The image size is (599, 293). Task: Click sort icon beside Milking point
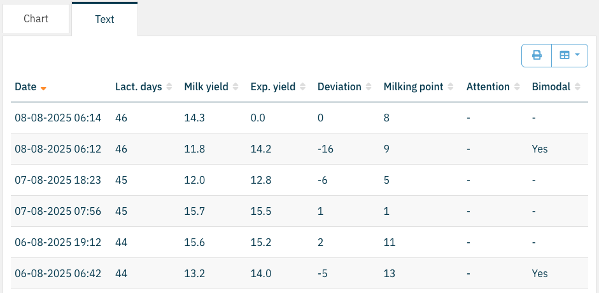[x=451, y=87]
